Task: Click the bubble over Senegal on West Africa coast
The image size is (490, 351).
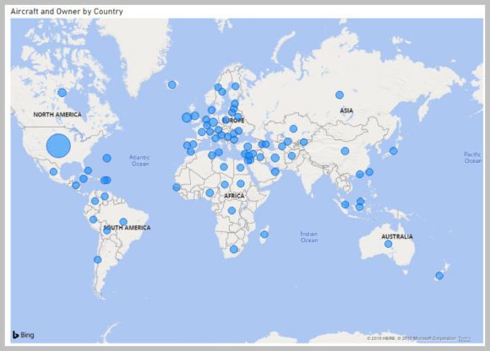Action: [177, 187]
